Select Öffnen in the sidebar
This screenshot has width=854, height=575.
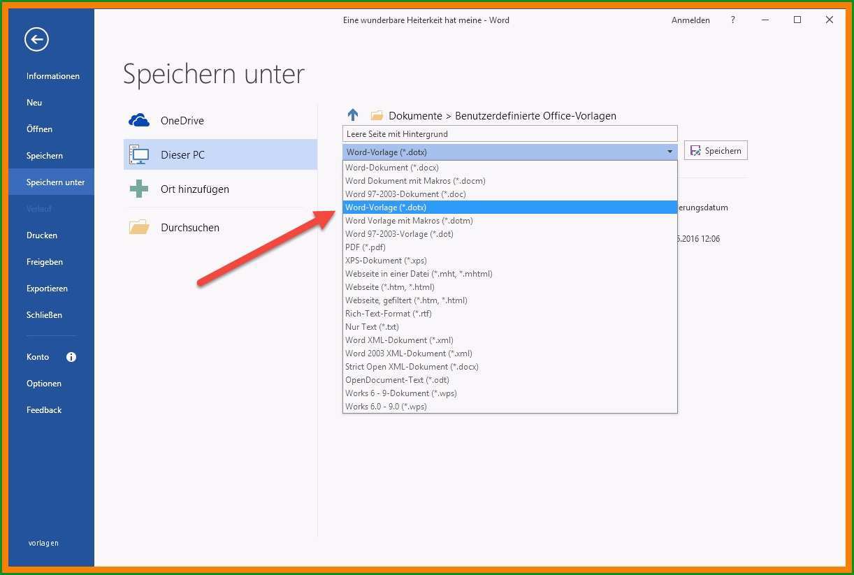tap(39, 129)
